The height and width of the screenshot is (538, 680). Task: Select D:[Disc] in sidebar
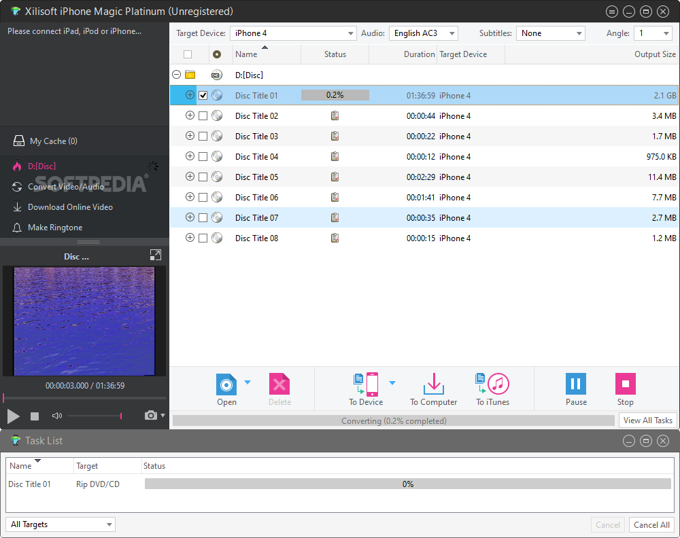41,166
